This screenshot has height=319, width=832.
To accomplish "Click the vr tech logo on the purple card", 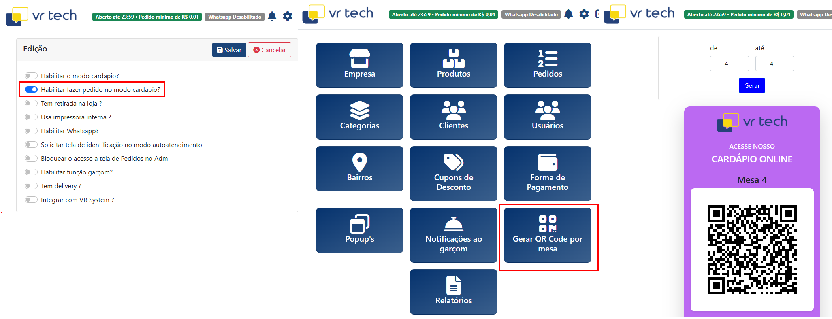I will coord(752,122).
